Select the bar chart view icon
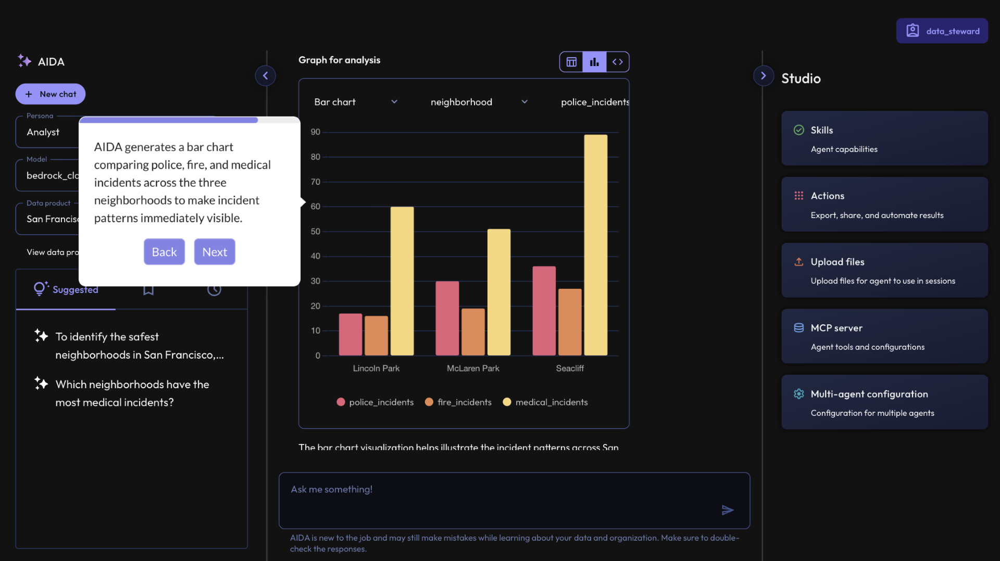Image resolution: width=1000 pixels, height=561 pixels. (x=594, y=62)
